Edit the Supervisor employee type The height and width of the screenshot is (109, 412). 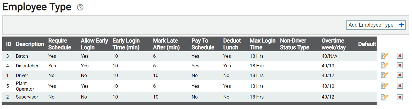(x=385, y=97)
